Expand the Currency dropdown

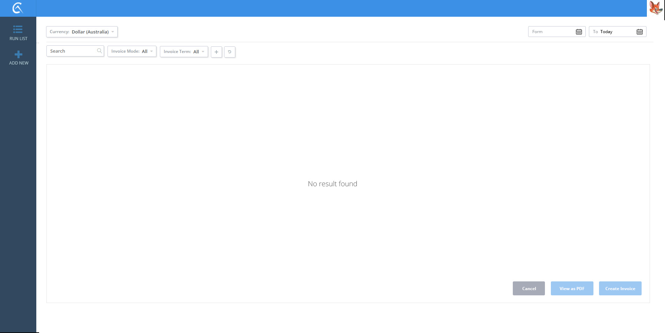pos(82,32)
